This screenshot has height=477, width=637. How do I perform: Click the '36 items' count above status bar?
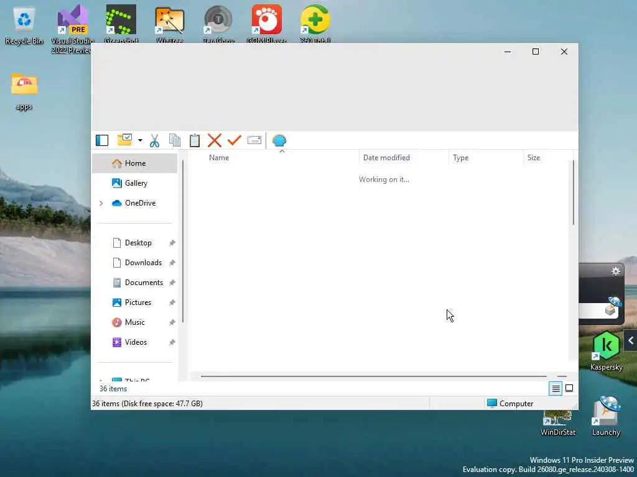click(113, 389)
